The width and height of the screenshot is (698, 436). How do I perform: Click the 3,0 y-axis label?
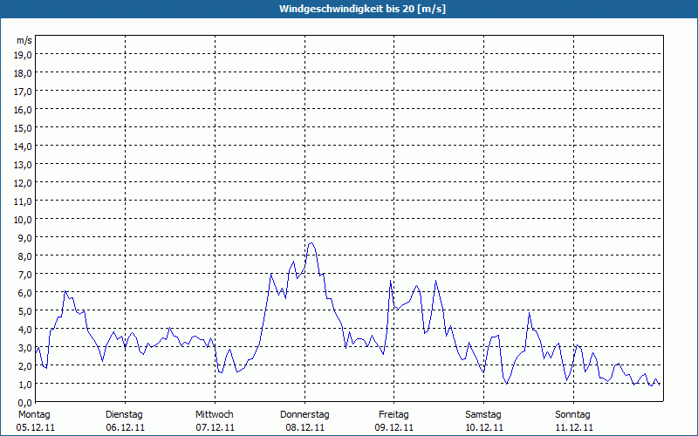click(x=24, y=347)
